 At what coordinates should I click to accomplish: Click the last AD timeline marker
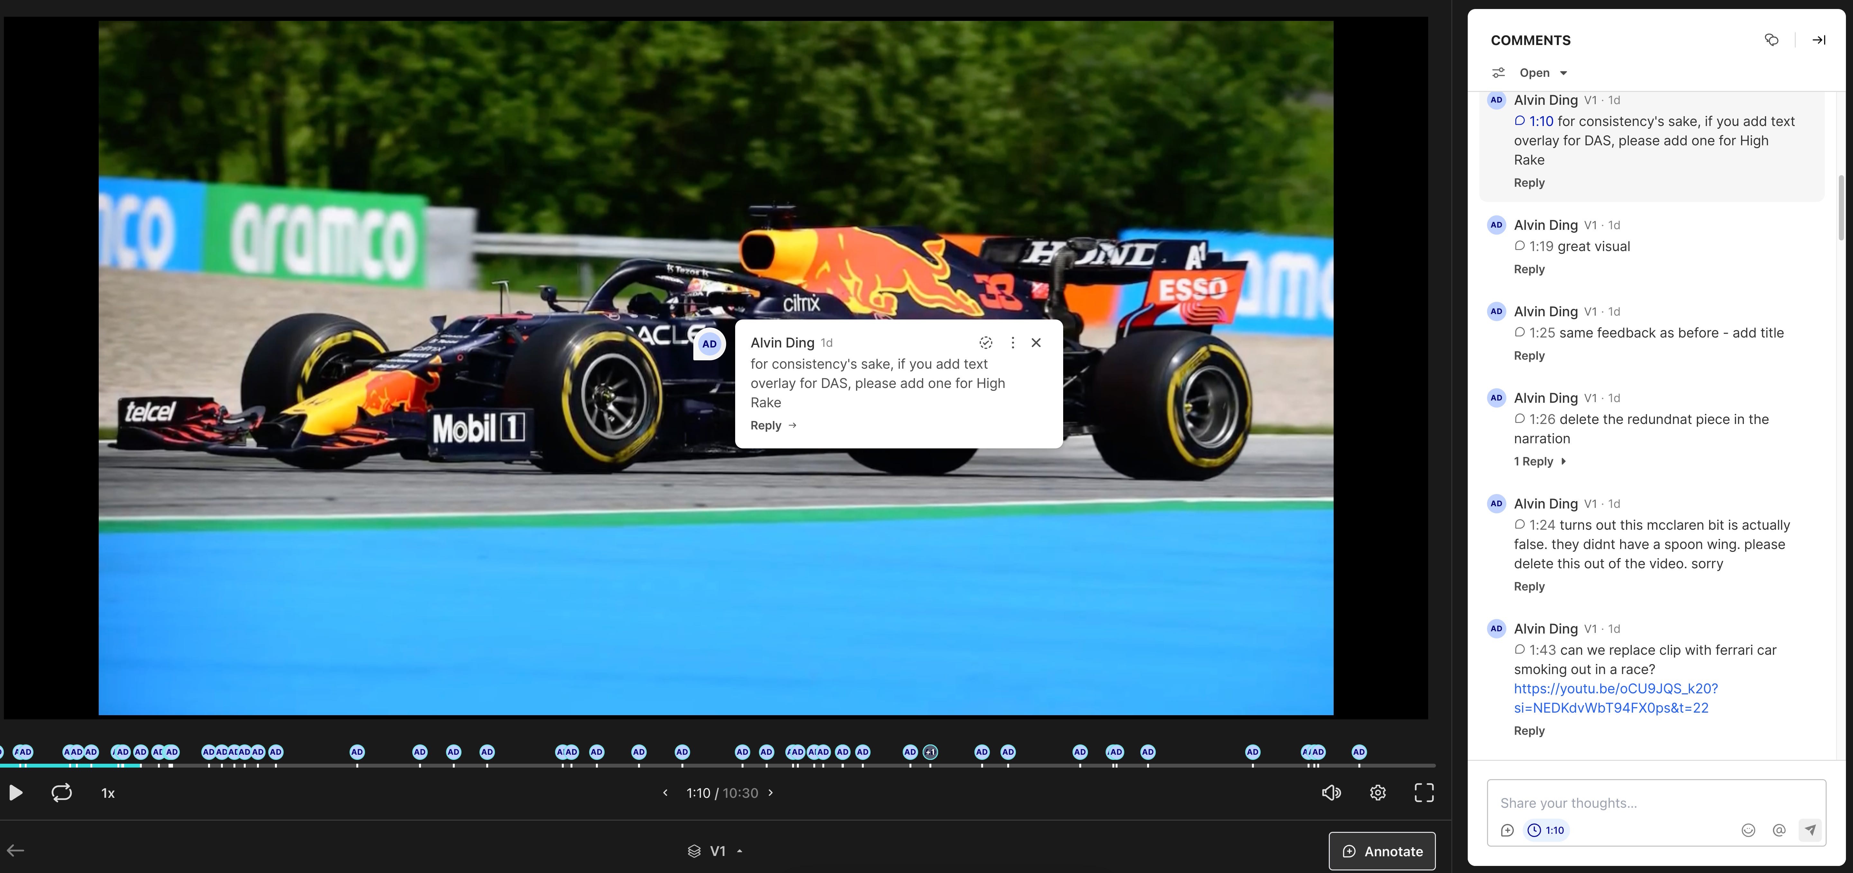[1358, 751]
